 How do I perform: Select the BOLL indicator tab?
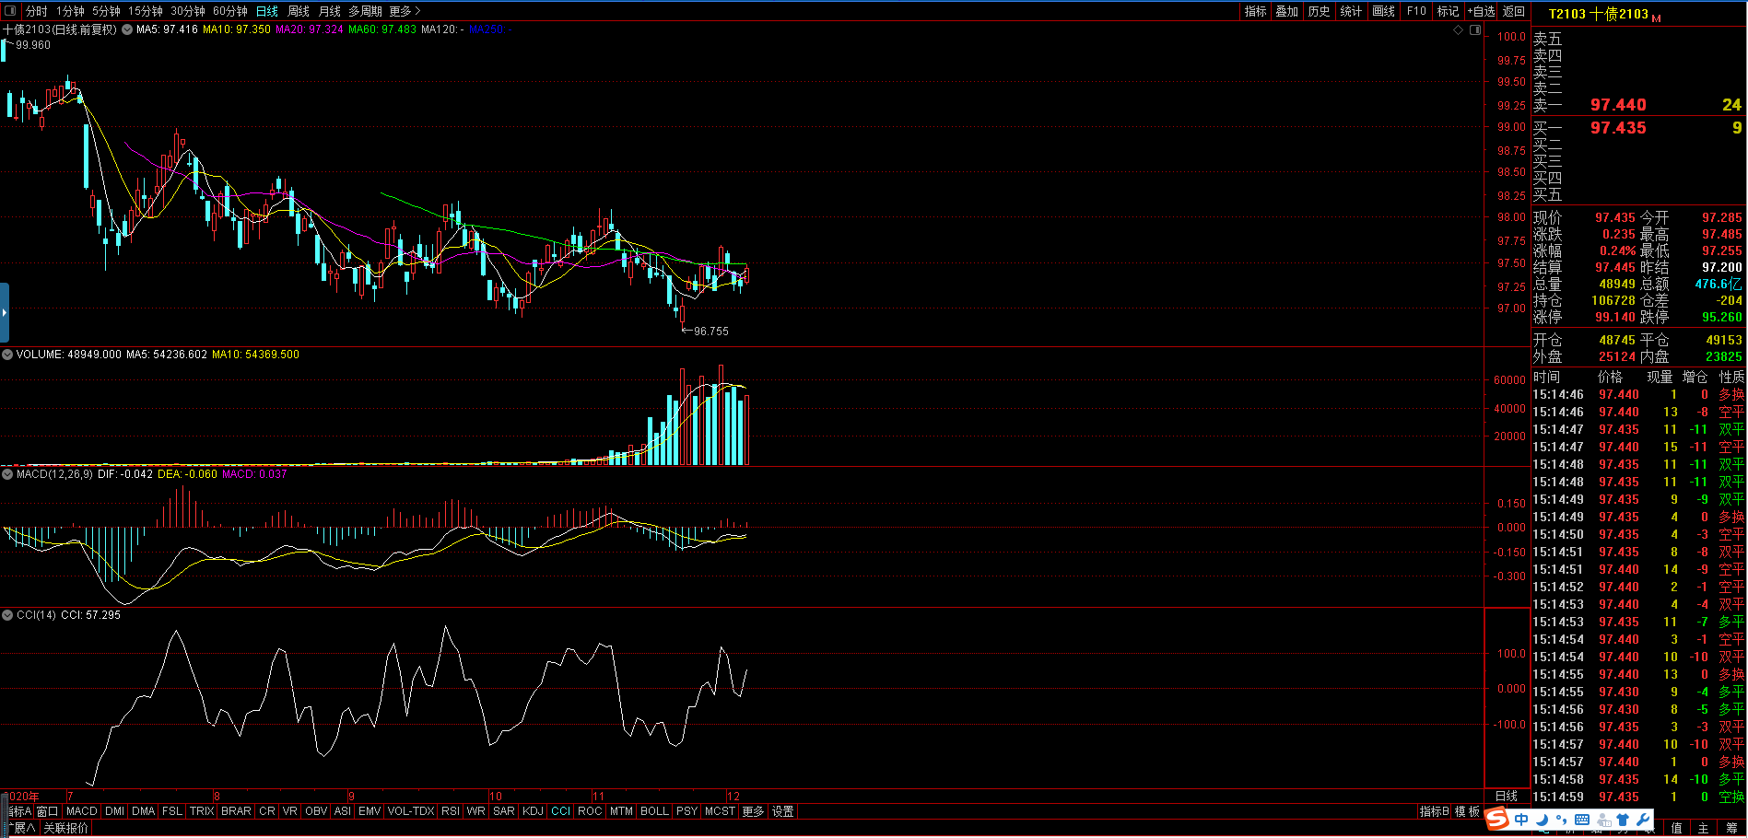click(x=654, y=811)
